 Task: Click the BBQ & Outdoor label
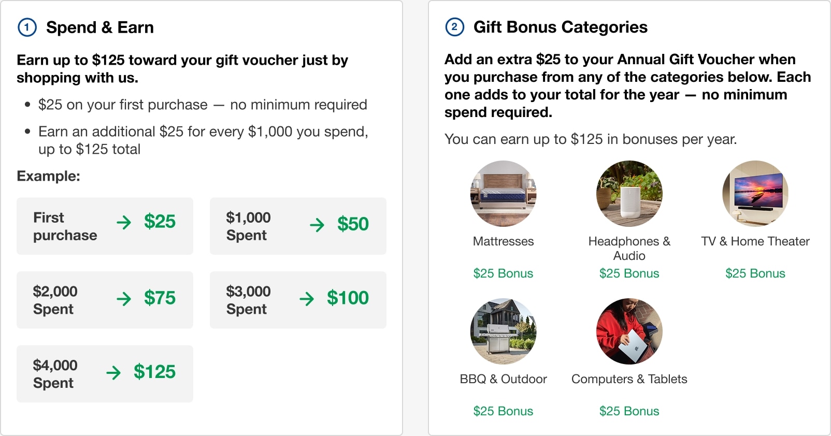[x=503, y=379]
